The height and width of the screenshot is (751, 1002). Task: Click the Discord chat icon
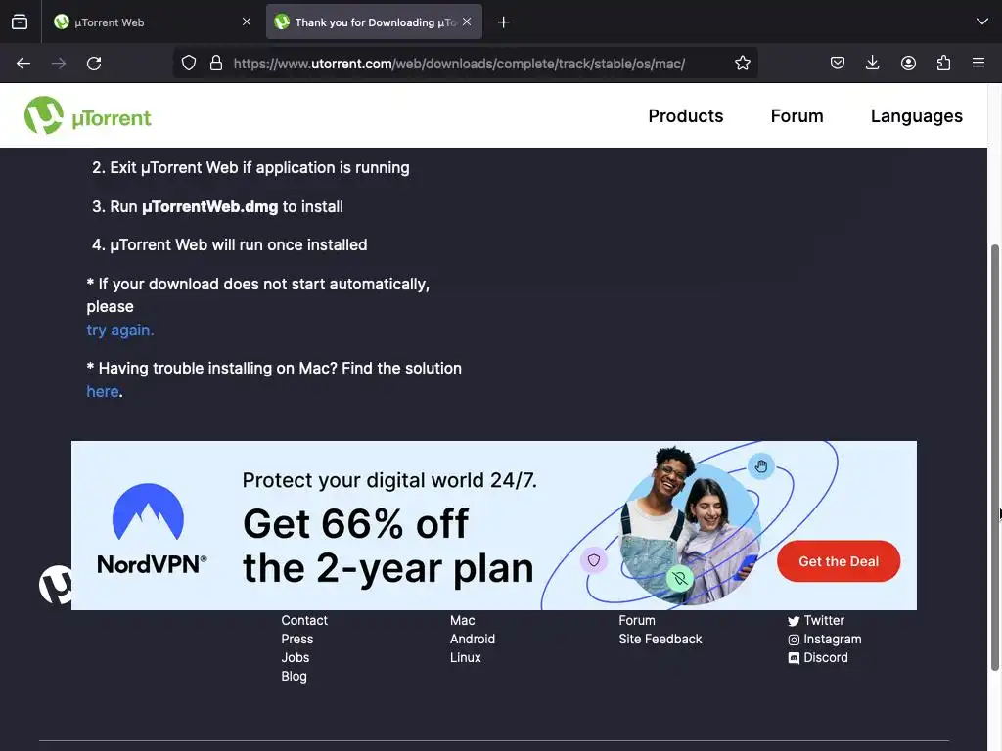click(794, 658)
